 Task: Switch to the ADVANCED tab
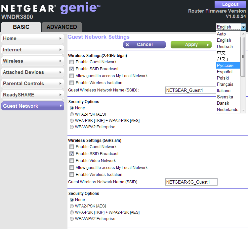62,27
